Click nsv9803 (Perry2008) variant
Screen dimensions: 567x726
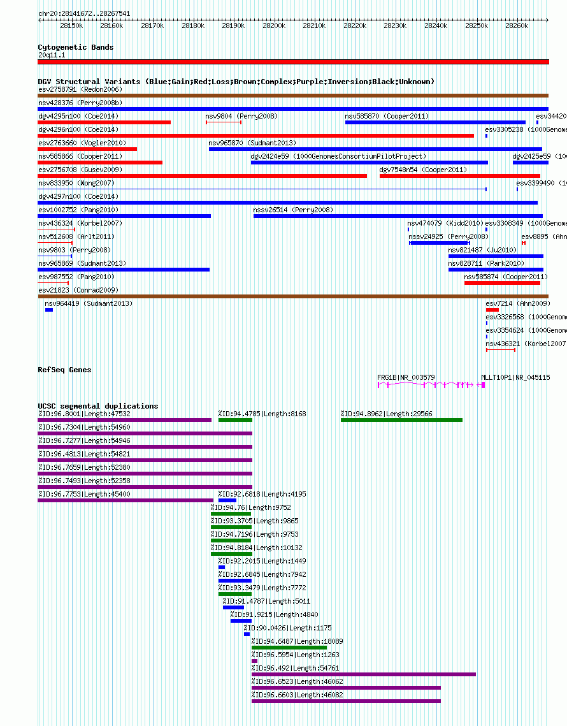[55, 256]
